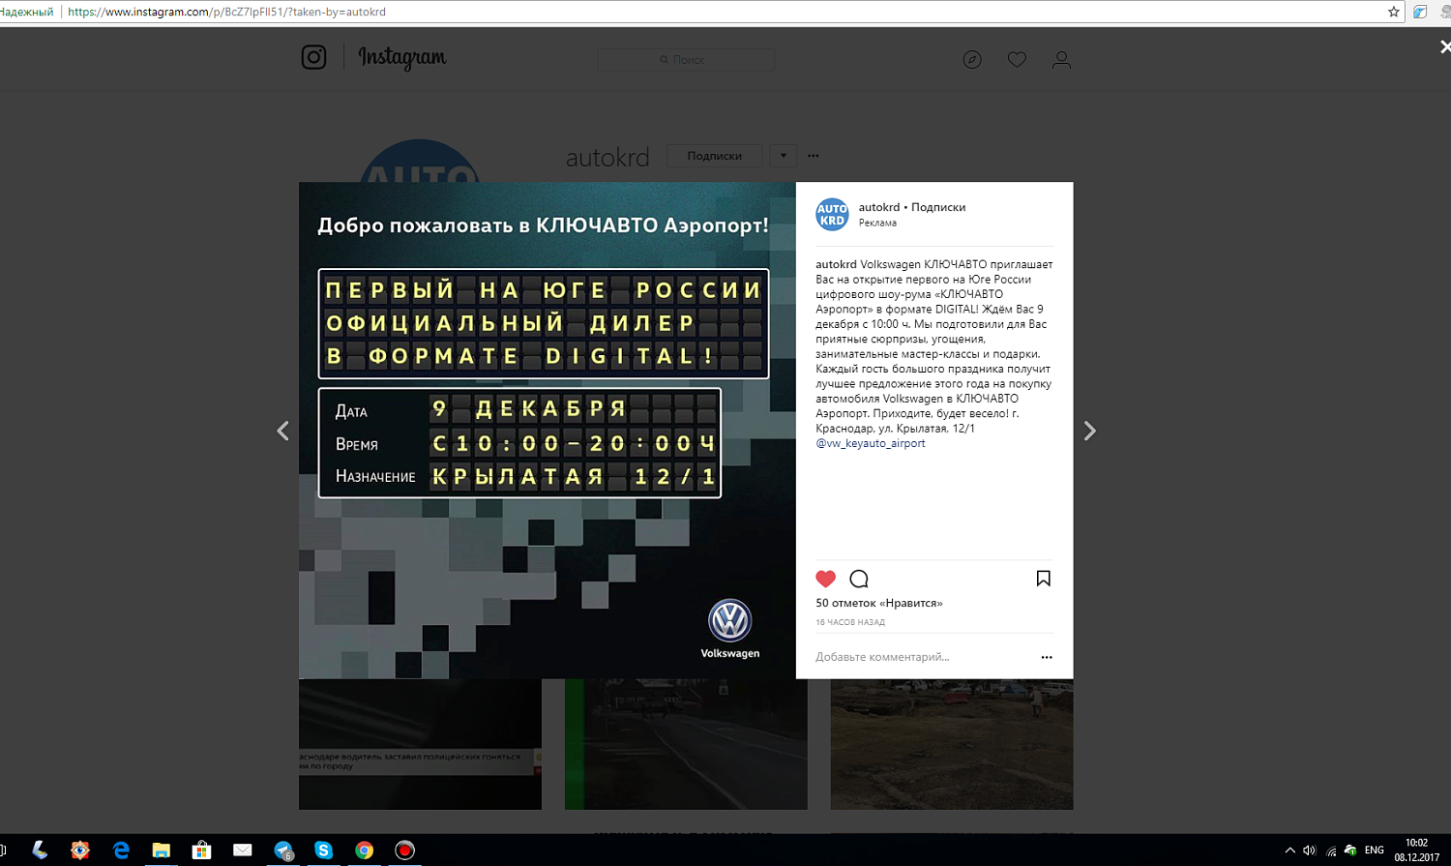The image size is (1451, 866).
Task: Unlike the post with red heart
Action: point(825,579)
